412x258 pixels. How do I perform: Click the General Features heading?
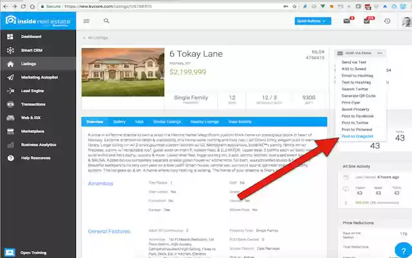[109, 231]
